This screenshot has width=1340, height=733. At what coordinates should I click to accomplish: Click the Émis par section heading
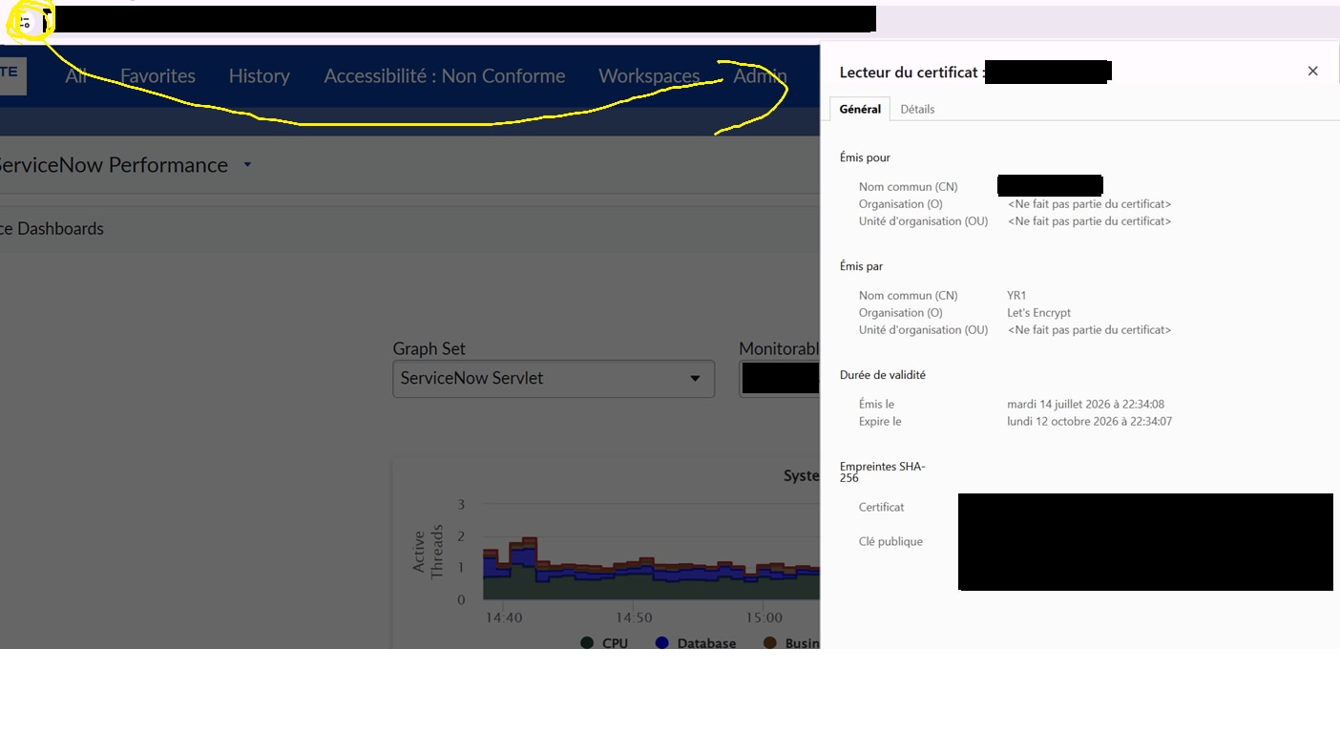[x=862, y=266]
